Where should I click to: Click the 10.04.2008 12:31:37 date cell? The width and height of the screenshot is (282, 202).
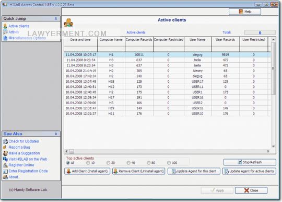81,114
